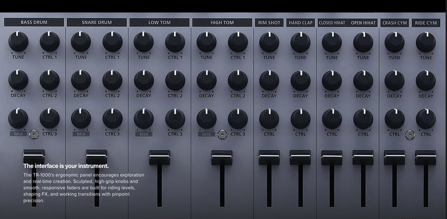Click the Ride Cym TUNE knob

click(426, 42)
